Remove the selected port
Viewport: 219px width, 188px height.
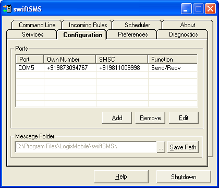150,118
